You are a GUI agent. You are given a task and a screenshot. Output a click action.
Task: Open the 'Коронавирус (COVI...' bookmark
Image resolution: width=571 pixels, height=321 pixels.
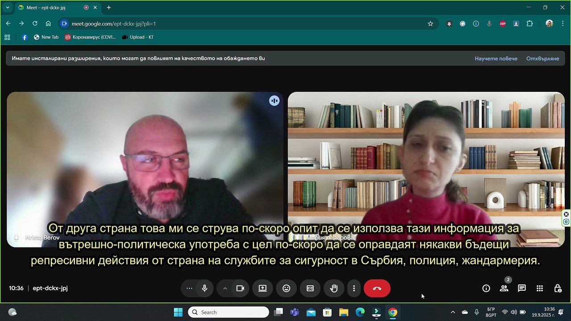(90, 37)
